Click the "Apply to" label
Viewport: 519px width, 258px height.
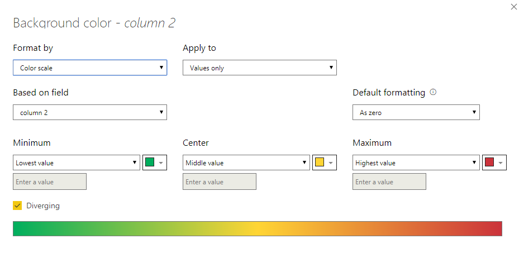tap(199, 48)
